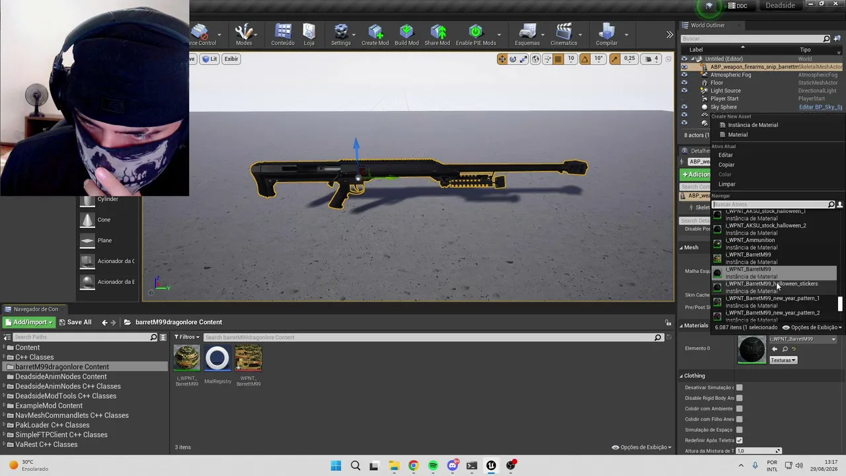846x476 pixels.
Task: Choose Instância de Material under Create New Asset
Action: pos(753,125)
